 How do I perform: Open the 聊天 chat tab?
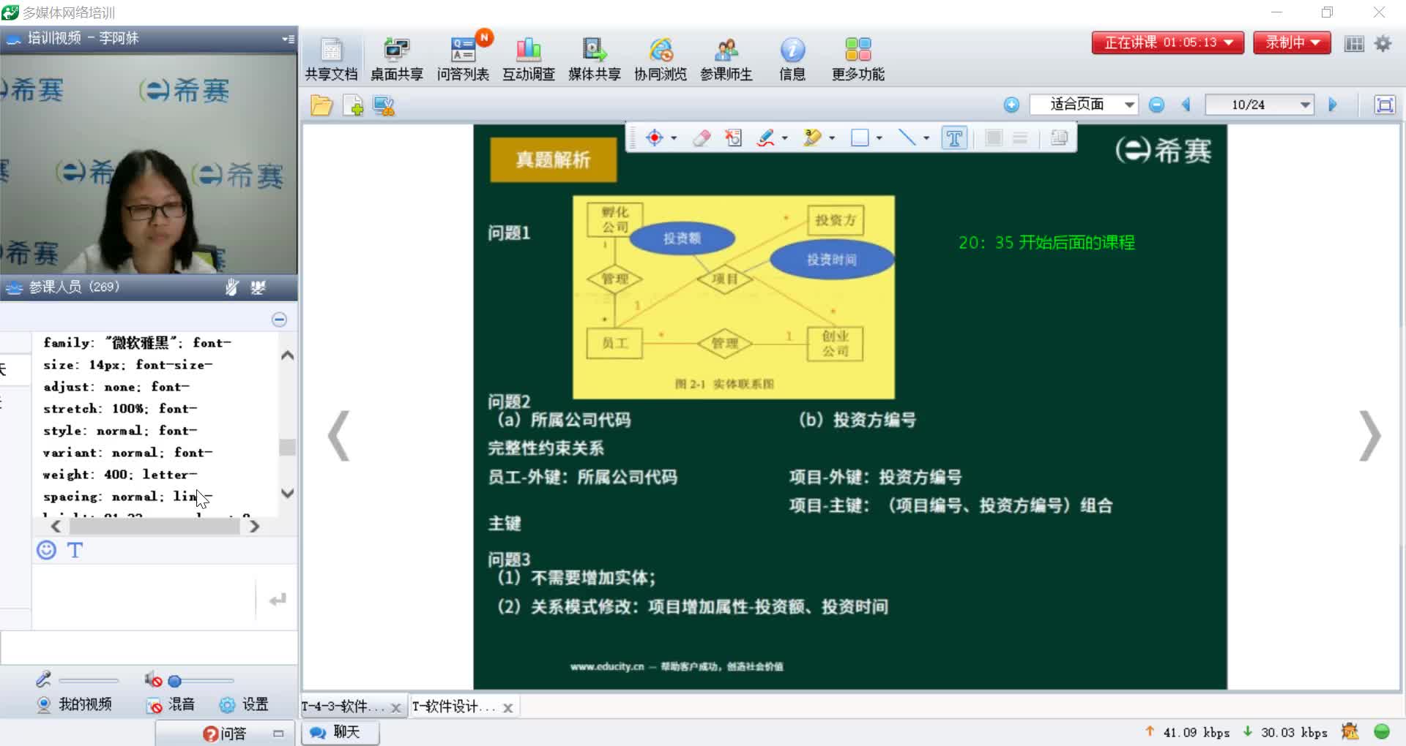click(x=339, y=732)
